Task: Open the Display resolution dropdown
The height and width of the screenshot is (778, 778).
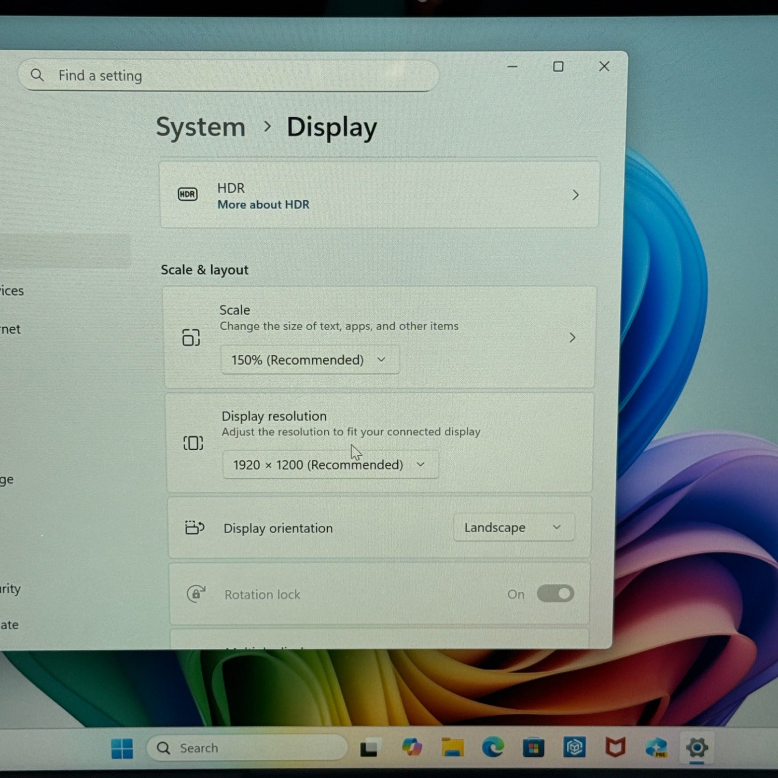Action: [330, 465]
